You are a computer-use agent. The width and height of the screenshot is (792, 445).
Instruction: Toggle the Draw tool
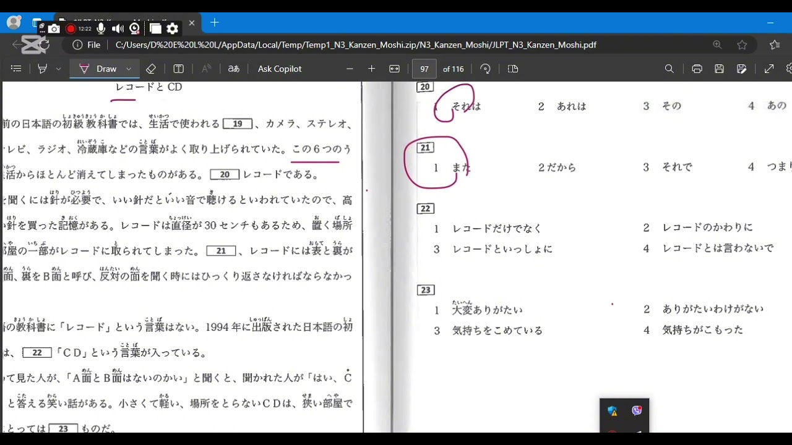(x=98, y=69)
